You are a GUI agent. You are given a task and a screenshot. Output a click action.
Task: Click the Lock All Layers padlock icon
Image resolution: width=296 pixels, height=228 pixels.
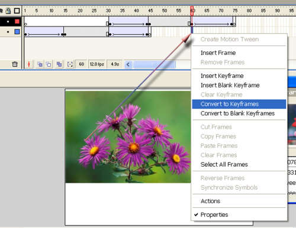coord(8,11)
